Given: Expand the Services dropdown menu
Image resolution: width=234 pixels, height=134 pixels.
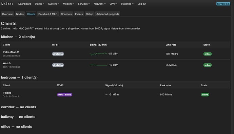Looking at the screenshot, I should coord(84,4).
